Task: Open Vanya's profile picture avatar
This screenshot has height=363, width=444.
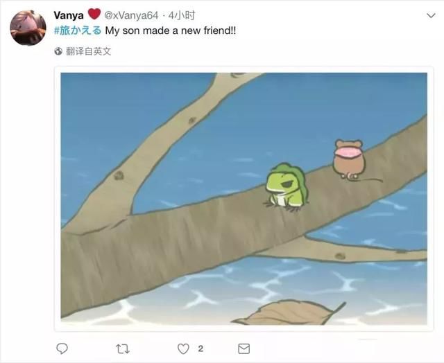Action: [x=28, y=28]
